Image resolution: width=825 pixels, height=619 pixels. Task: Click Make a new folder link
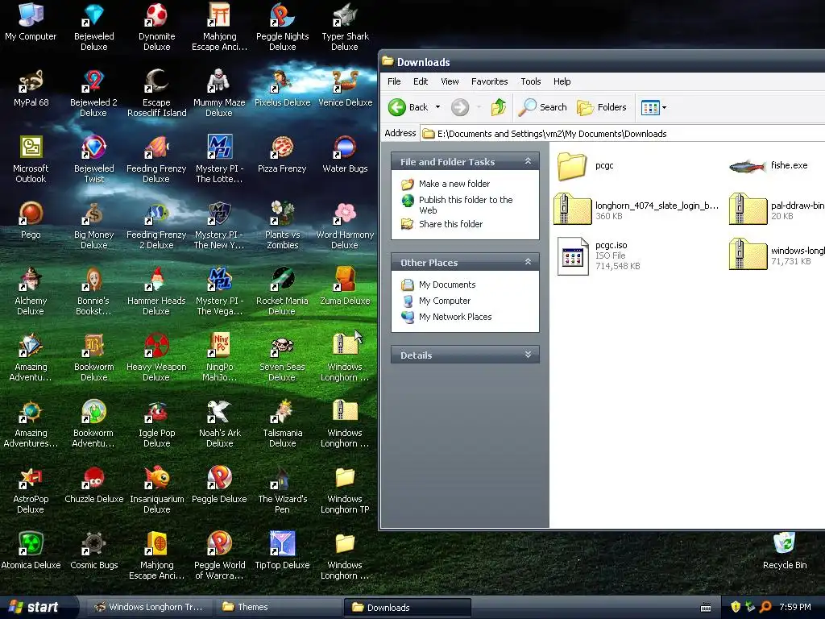[454, 184]
